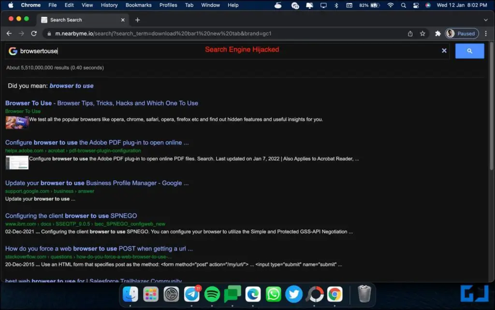Launch Microsoft Edge from the Dock
495x310 pixels.
coord(253,294)
